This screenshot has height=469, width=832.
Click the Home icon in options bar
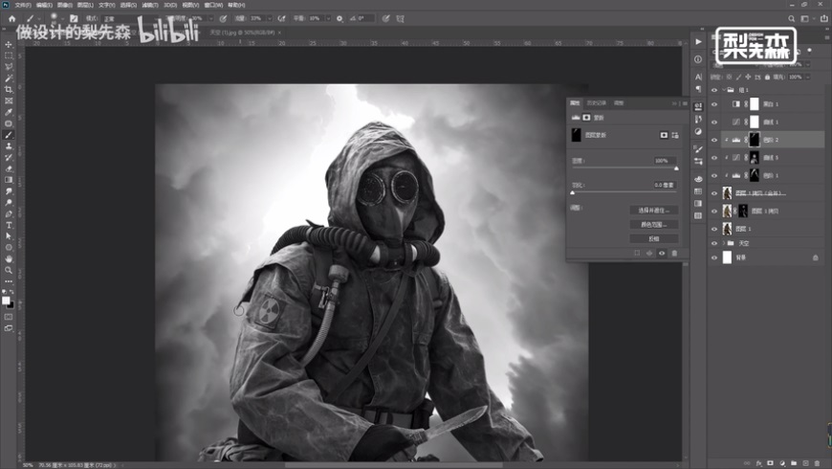tap(11, 18)
